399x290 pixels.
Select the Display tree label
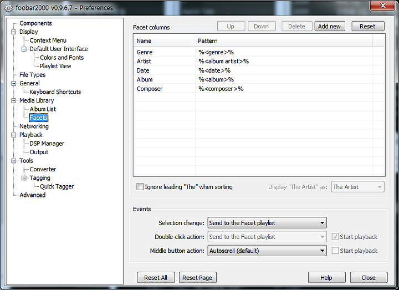click(28, 32)
